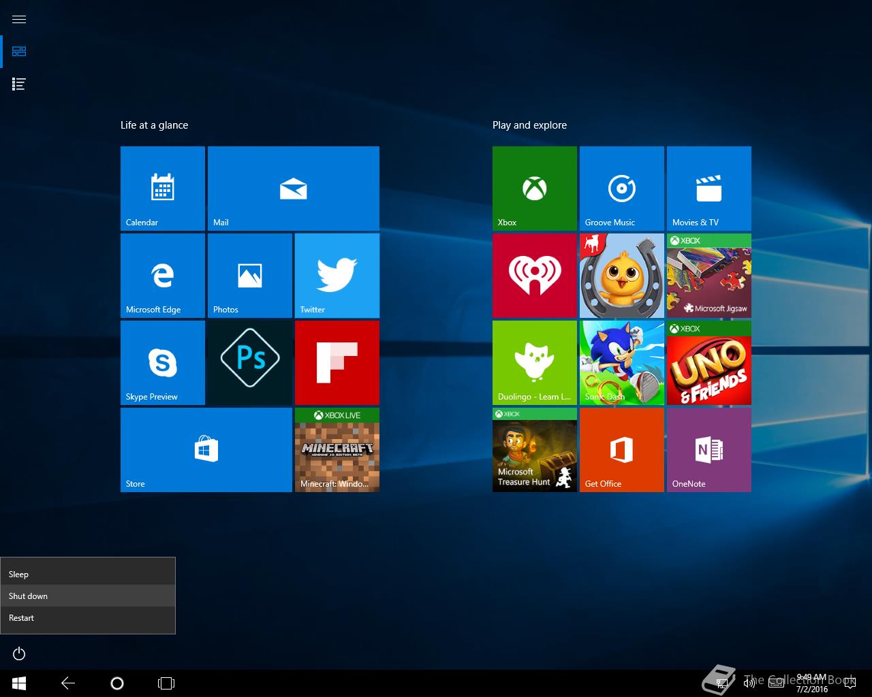Screen dimensions: 872x697
Task: Choose Restart from the power menu
Action: [x=88, y=618]
